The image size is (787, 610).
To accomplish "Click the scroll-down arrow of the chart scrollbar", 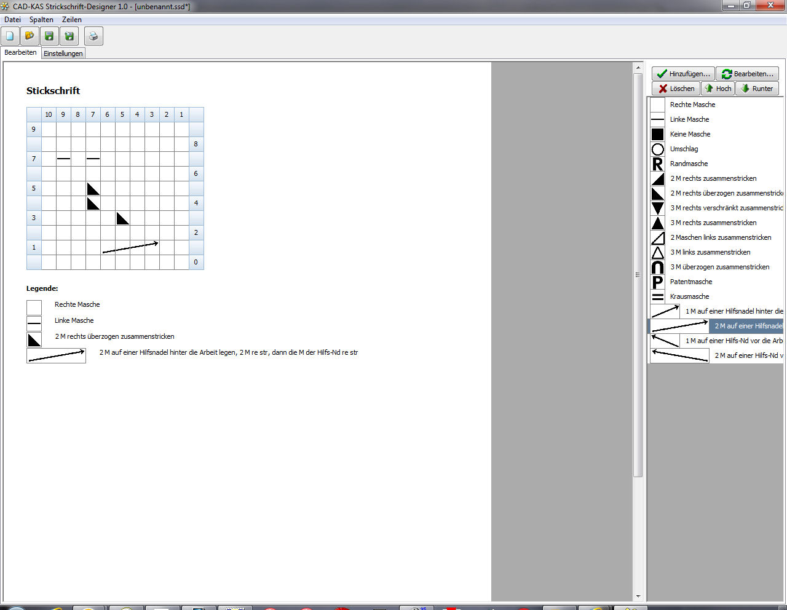I will [638, 596].
